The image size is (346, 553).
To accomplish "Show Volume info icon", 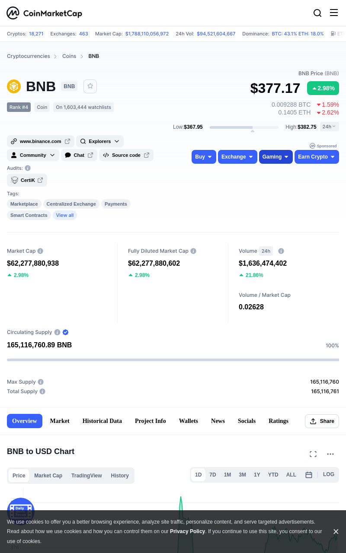I will [281, 251].
